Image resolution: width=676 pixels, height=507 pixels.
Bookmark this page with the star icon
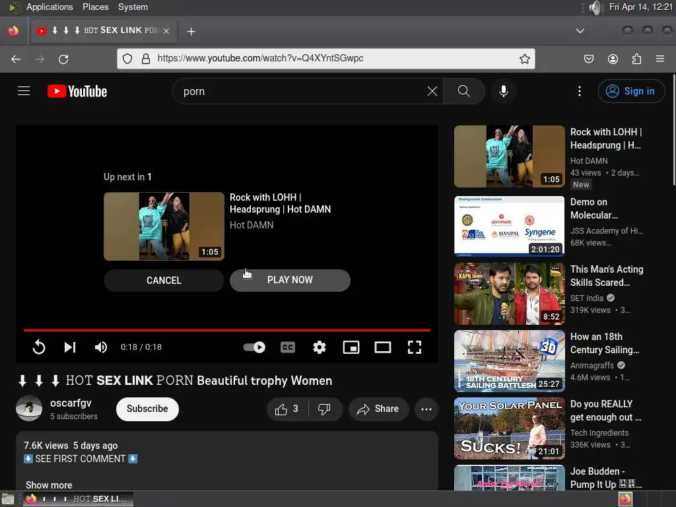[x=524, y=59]
